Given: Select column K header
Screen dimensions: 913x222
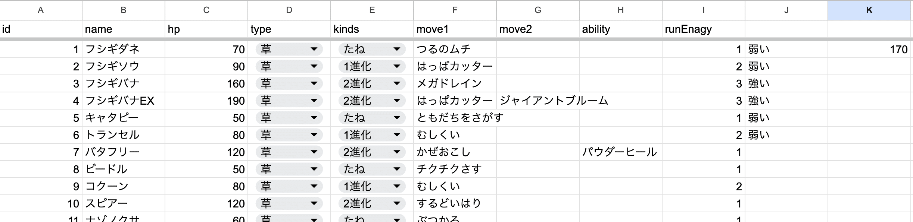Looking at the screenshot, I should [x=869, y=10].
